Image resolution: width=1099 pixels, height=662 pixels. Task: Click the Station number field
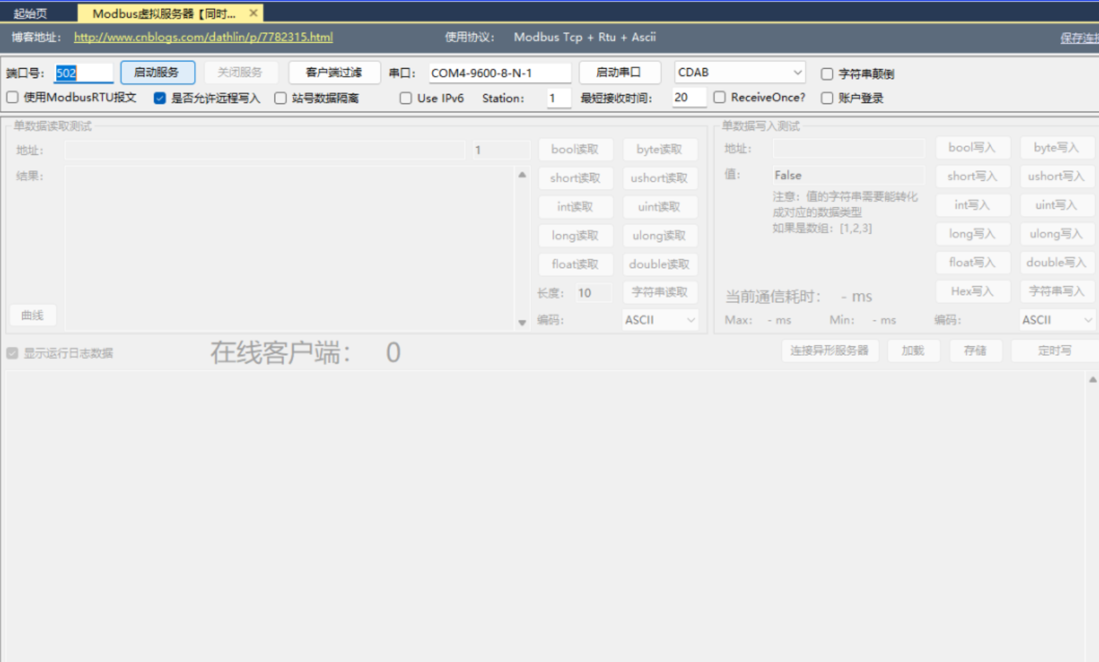point(558,98)
